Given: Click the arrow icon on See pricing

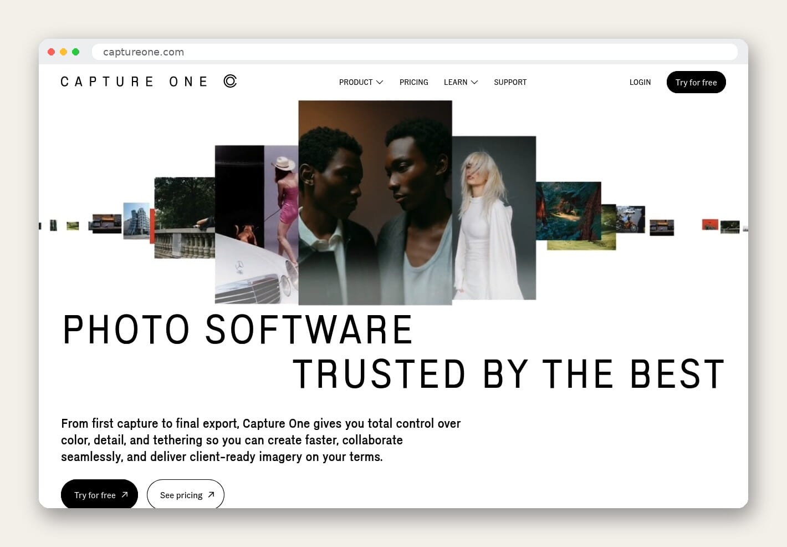Looking at the screenshot, I should point(211,495).
